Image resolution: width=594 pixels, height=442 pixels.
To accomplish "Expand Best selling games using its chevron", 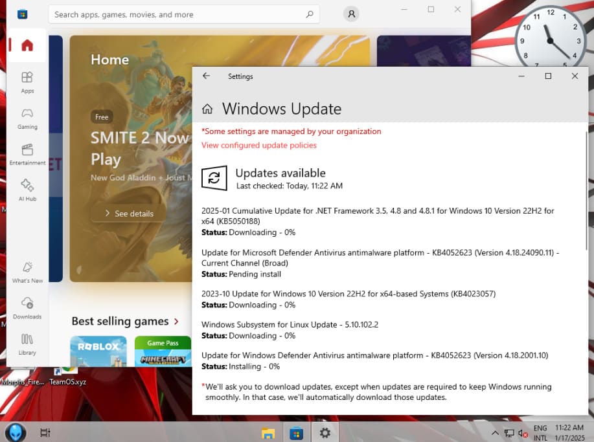I will [x=176, y=321].
